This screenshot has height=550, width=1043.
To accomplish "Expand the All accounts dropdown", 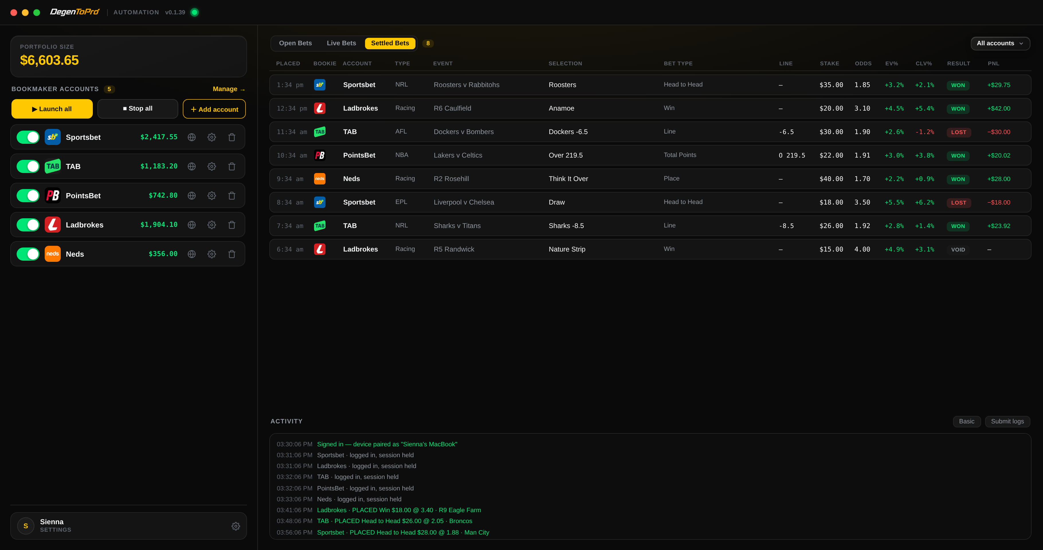I will click(1000, 43).
